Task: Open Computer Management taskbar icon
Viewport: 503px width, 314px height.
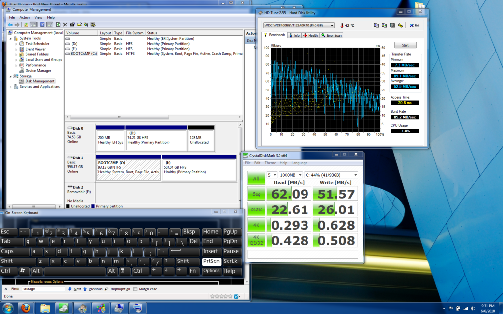Action: click(119, 308)
